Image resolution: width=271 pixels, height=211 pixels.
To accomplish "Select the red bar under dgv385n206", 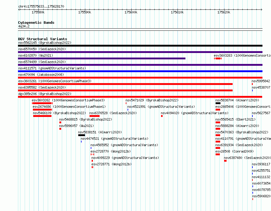I will click(140, 97).
